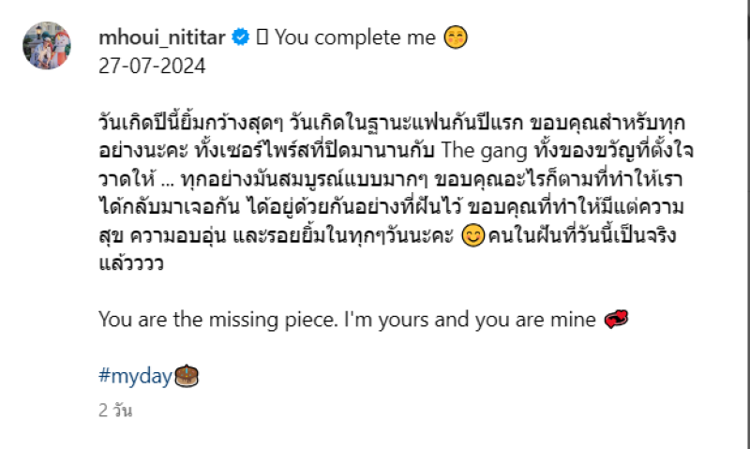Screen dimensions: 750x449
Task: Click the "You complete me" caption text
Action: tap(354, 38)
